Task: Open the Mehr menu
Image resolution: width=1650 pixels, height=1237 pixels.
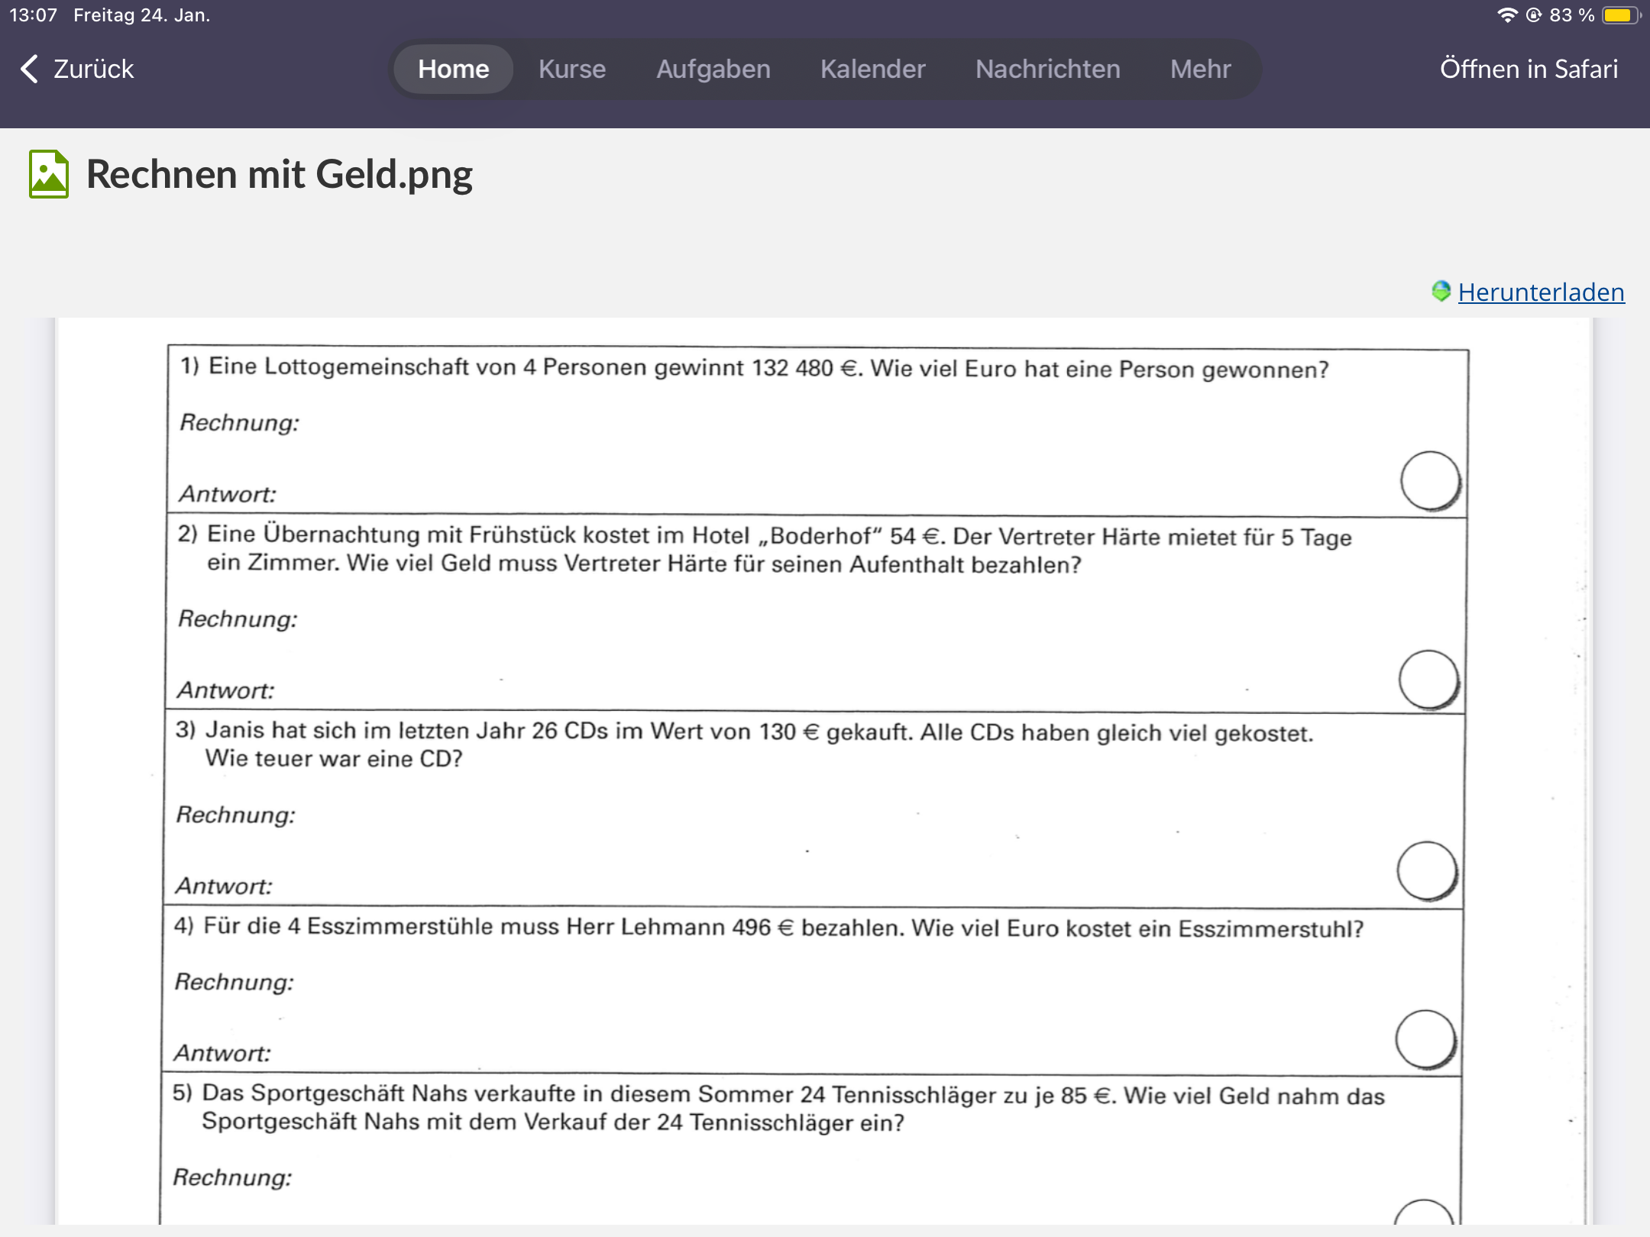Action: [x=1200, y=69]
